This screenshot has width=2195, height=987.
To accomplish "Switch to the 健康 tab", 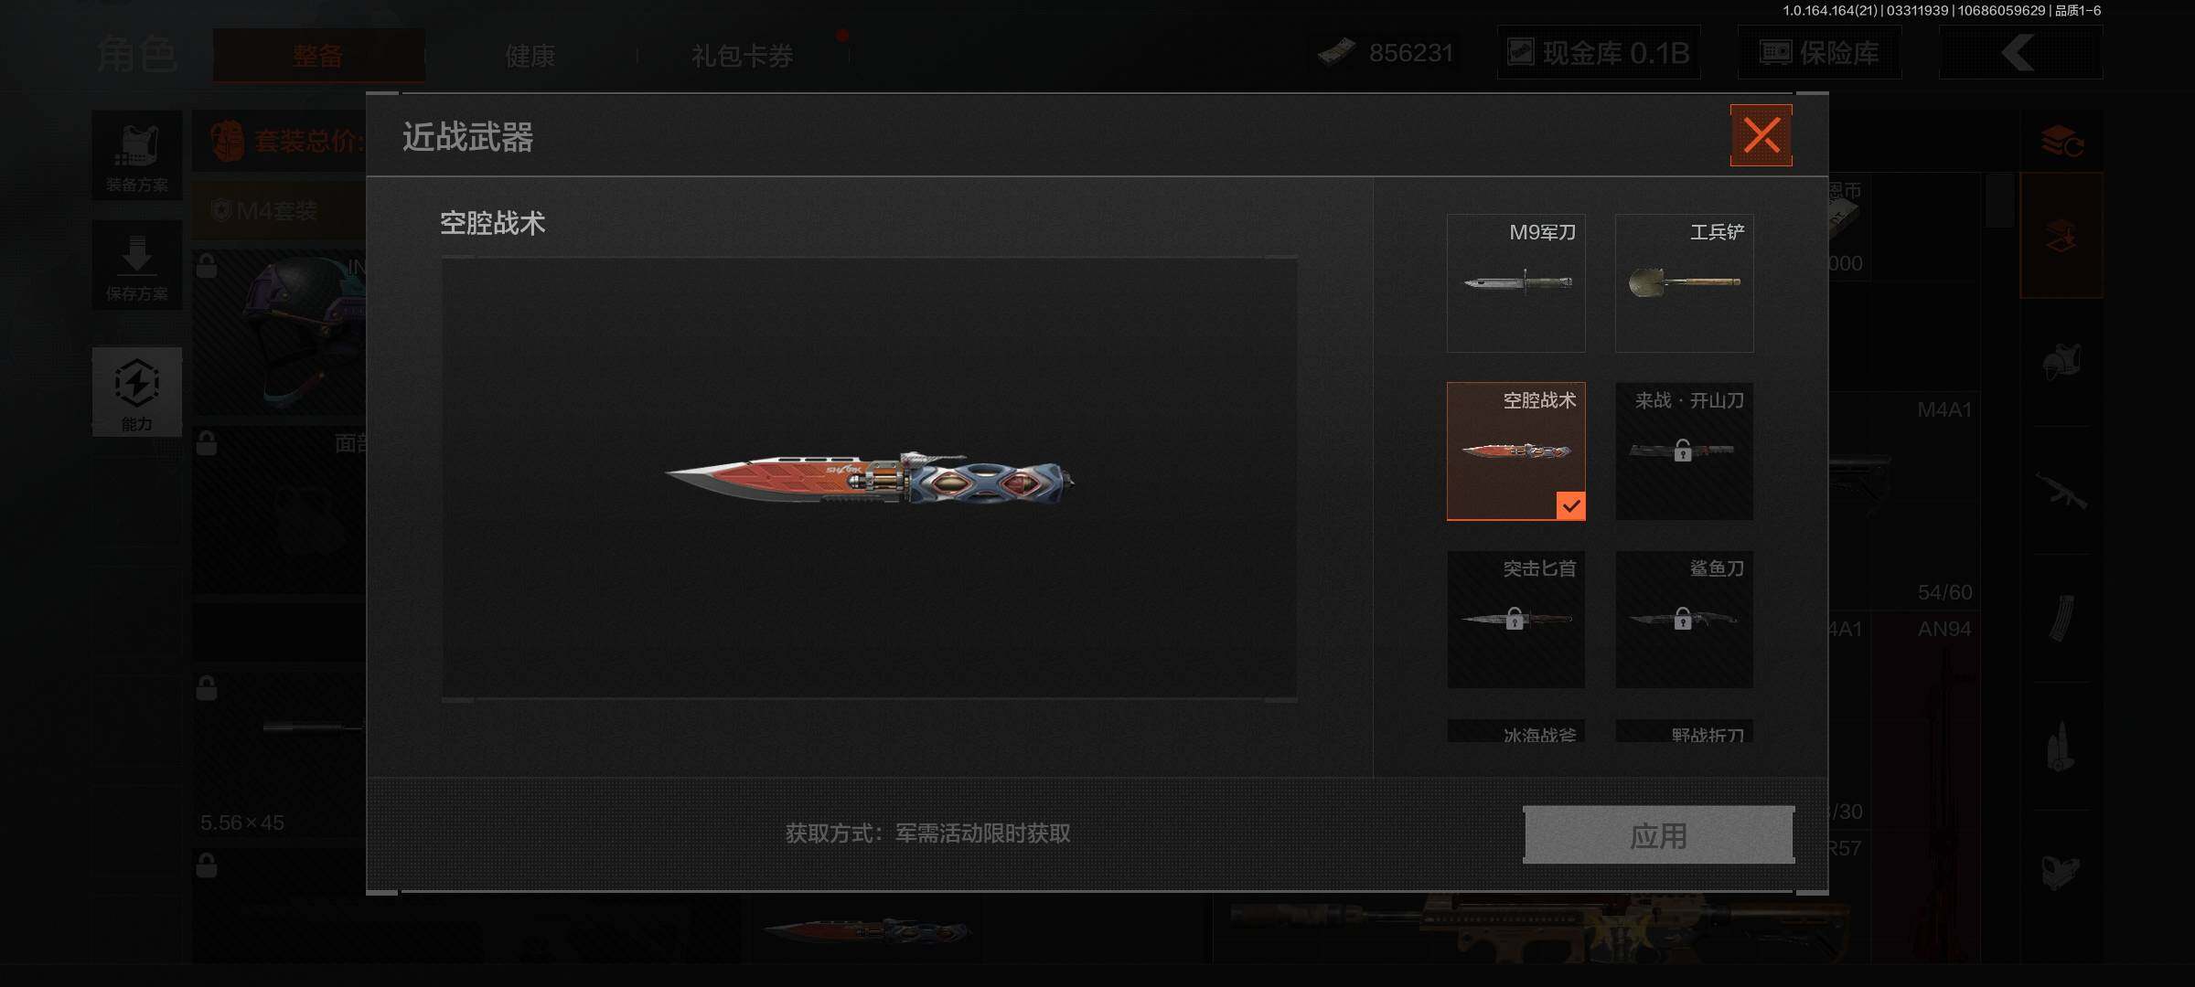I will 530,56.
